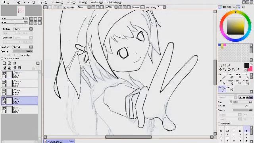Click the Photograph.jpg document tab

pos(59,141)
